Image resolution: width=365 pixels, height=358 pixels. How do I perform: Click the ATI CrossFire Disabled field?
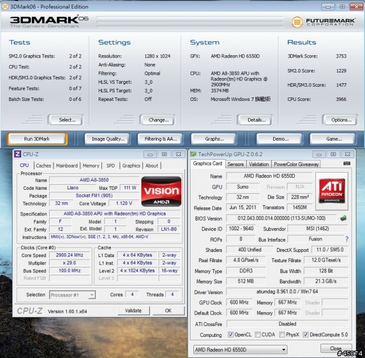[x=287, y=324]
